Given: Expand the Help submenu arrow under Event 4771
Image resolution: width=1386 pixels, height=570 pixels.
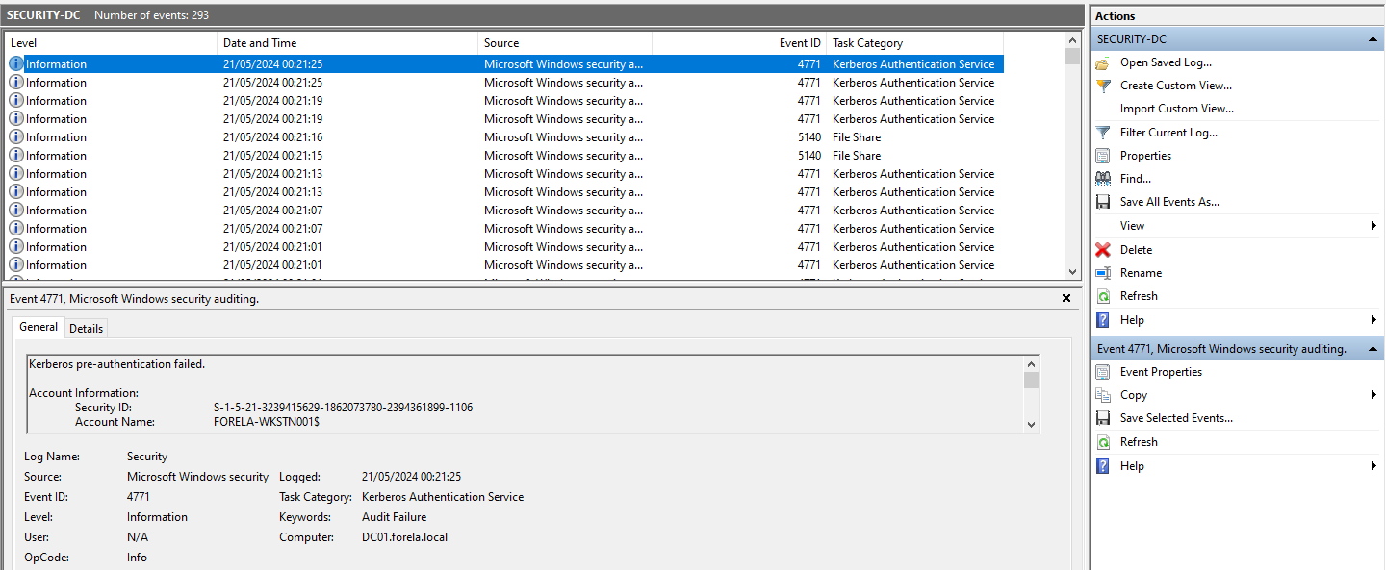Looking at the screenshot, I should 1374,466.
